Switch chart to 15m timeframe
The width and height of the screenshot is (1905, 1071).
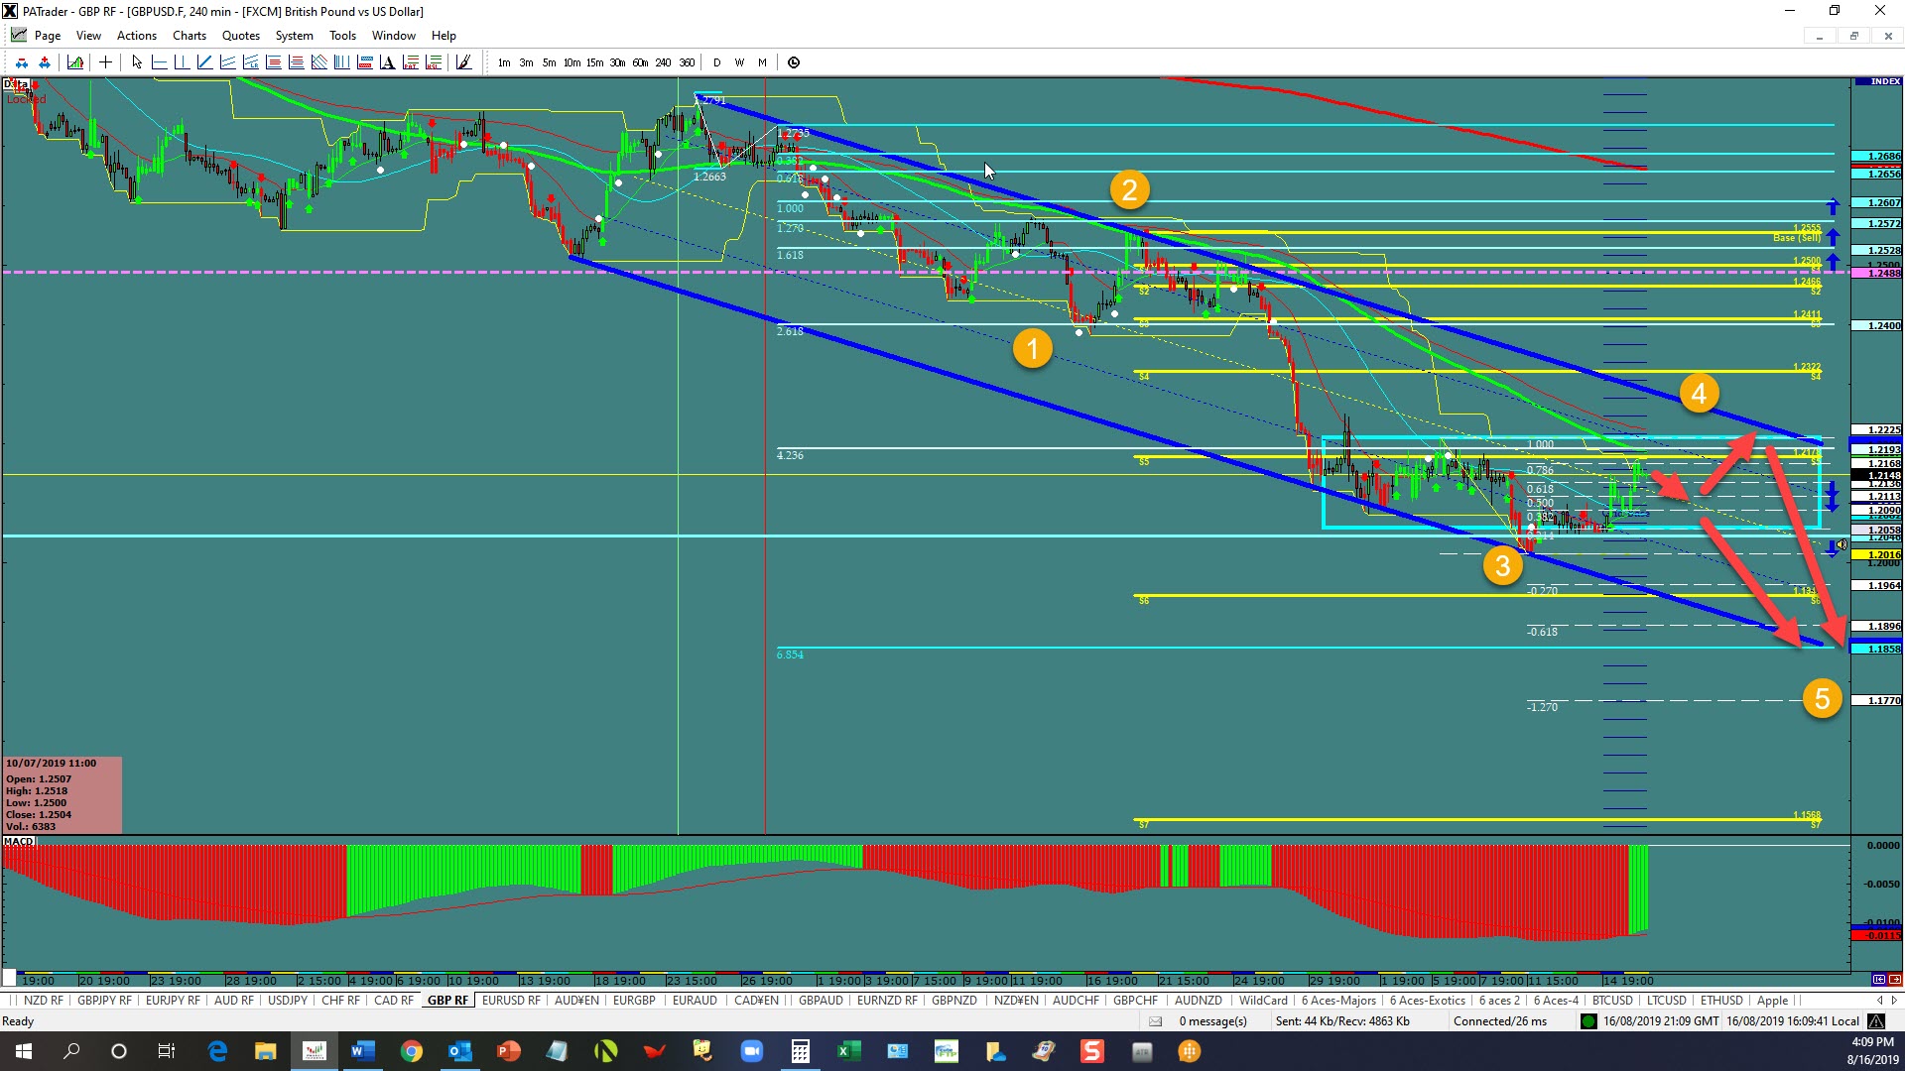594,62
